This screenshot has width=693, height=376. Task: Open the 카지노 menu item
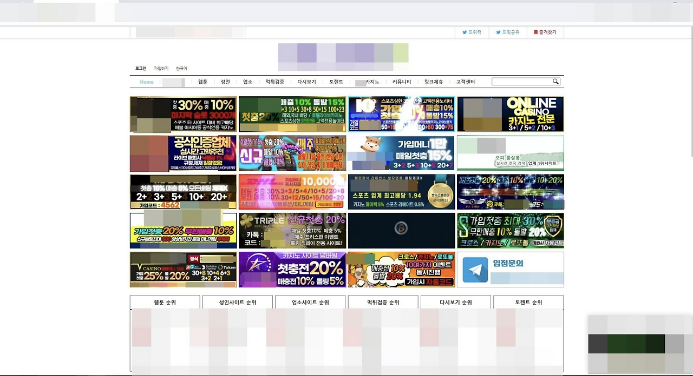372,82
